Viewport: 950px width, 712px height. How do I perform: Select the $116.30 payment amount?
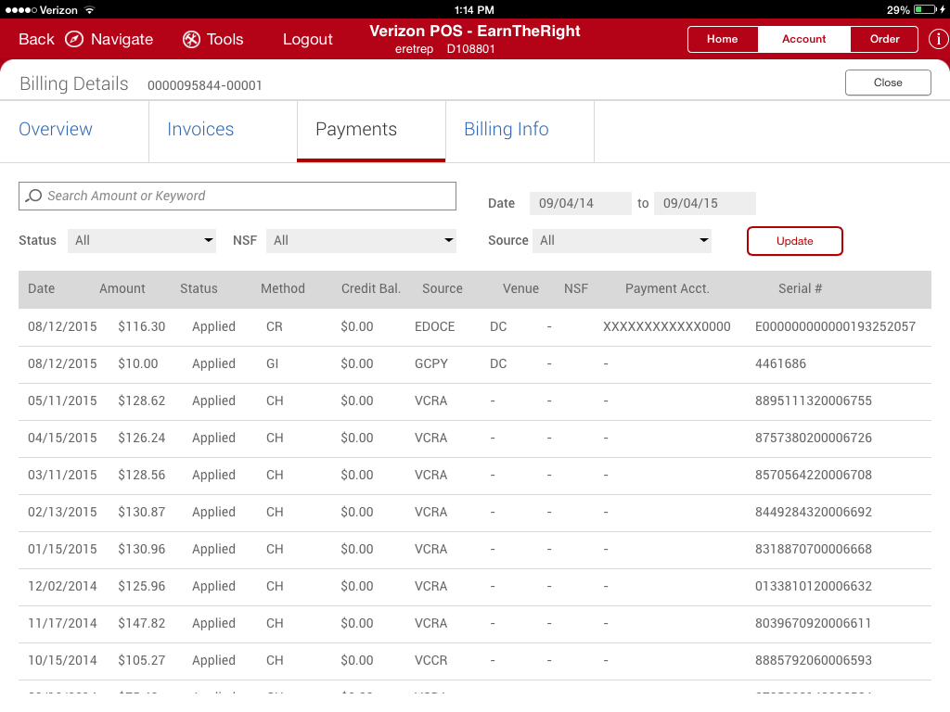(x=142, y=327)
